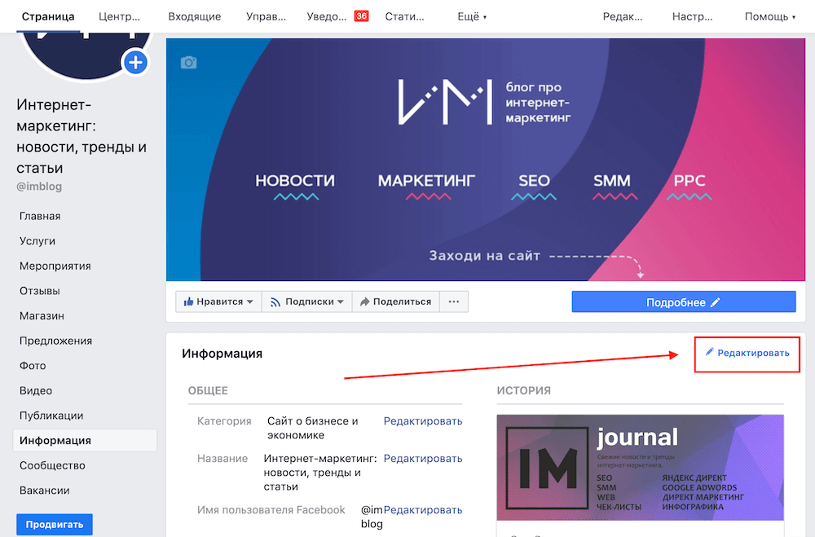Click the blue plus icon on profile picture
The height and width of the screenshot is (537, 815).
point(135,63)
